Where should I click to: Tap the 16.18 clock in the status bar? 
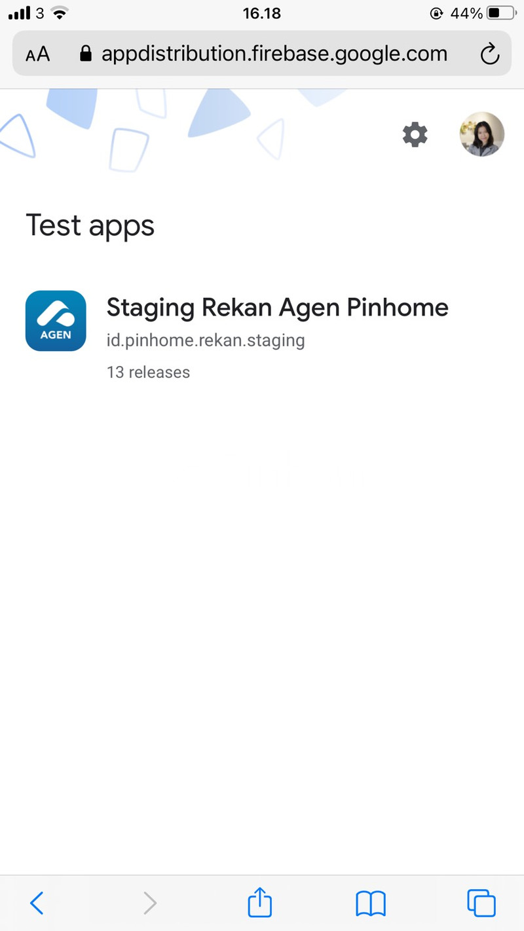point(262,13)
